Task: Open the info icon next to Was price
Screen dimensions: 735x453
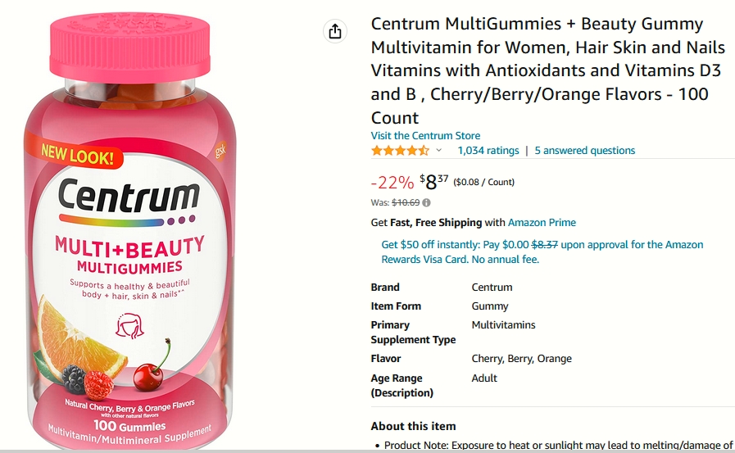Action: (x=426, y=203)
